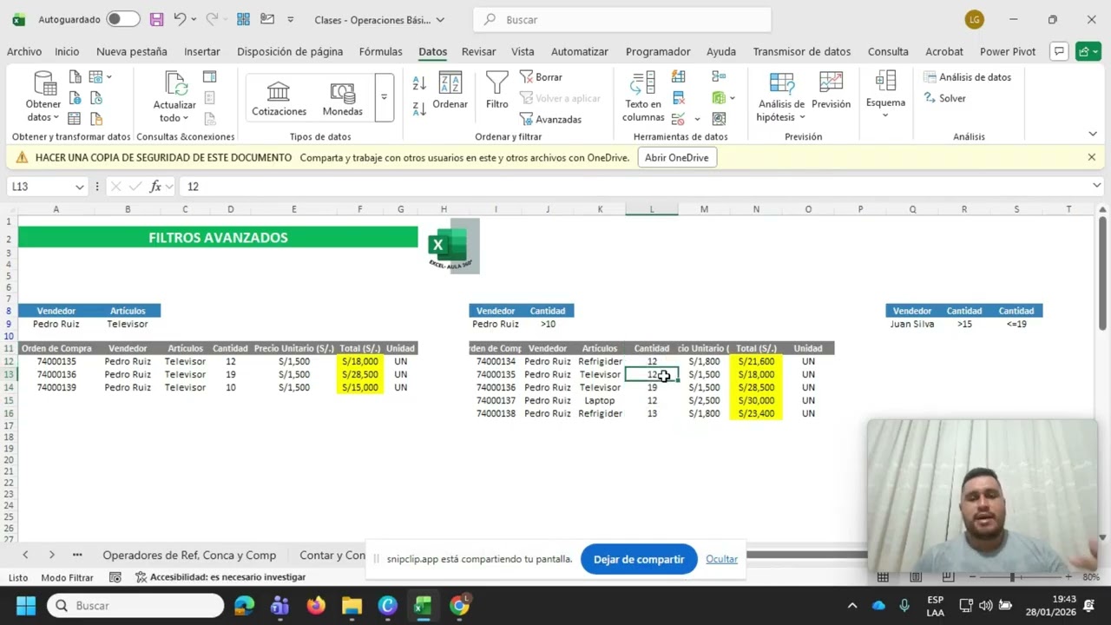Expand the formula bar chevron

point(1096,186)
